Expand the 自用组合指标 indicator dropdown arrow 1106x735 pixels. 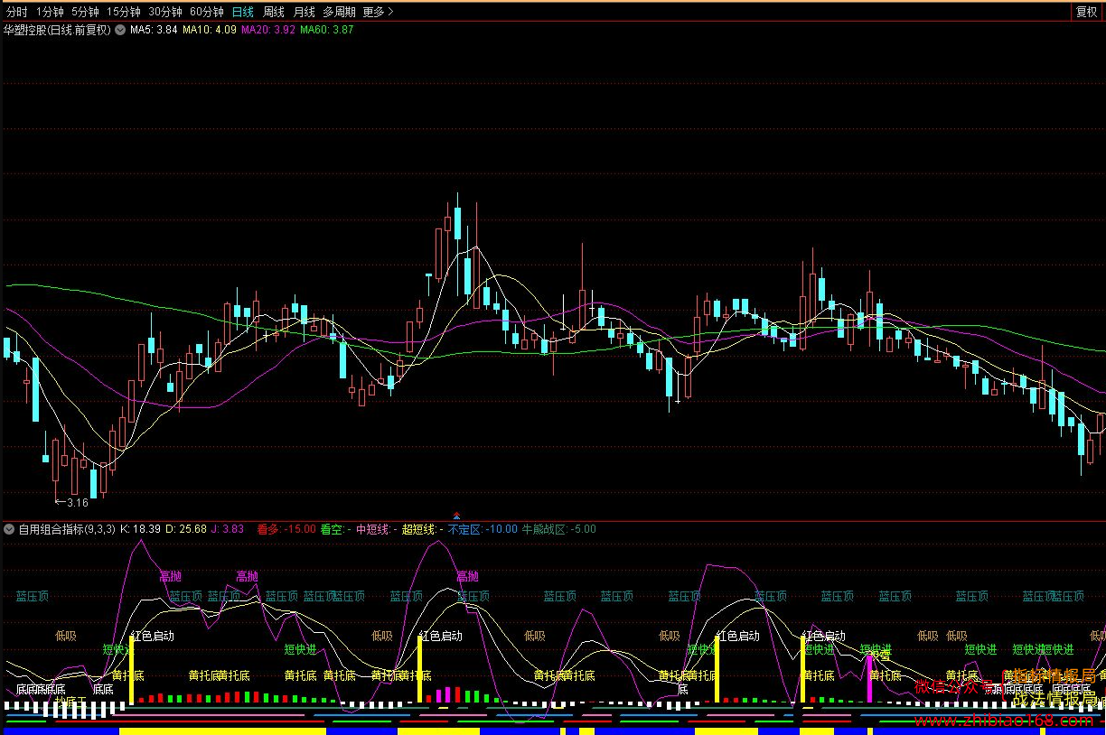(x=9, y=529)
